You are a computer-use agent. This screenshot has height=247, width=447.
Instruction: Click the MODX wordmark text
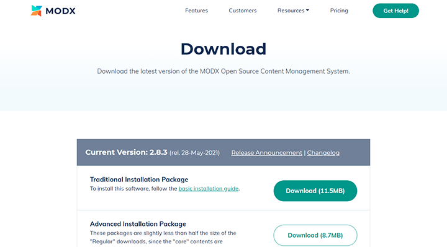60,11
